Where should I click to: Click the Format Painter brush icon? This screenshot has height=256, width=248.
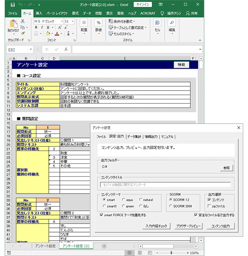[23, 33]
